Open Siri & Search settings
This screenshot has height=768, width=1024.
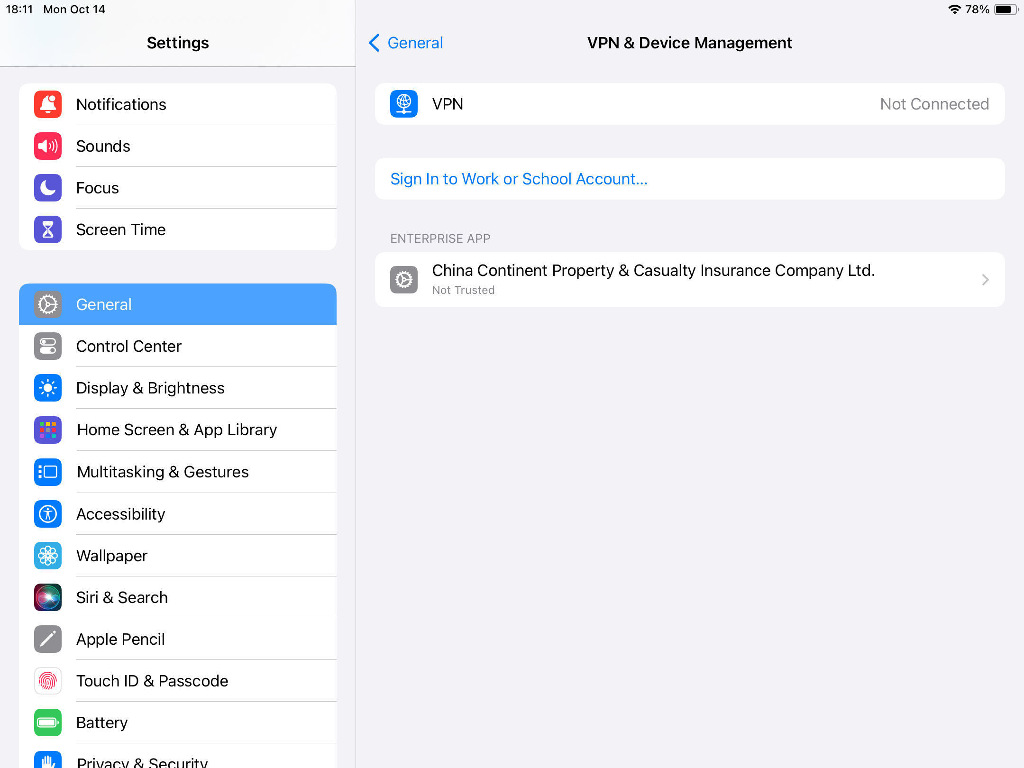tap(178, 597)
